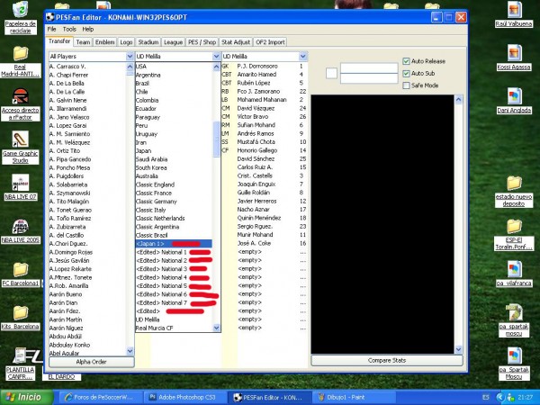This screenshot has height=405, width=540.
Task: Open pa_spartak moscu archive icon
Action: [514, 312]
